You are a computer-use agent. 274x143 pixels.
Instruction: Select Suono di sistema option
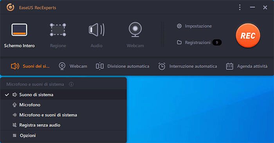(63, 95)
